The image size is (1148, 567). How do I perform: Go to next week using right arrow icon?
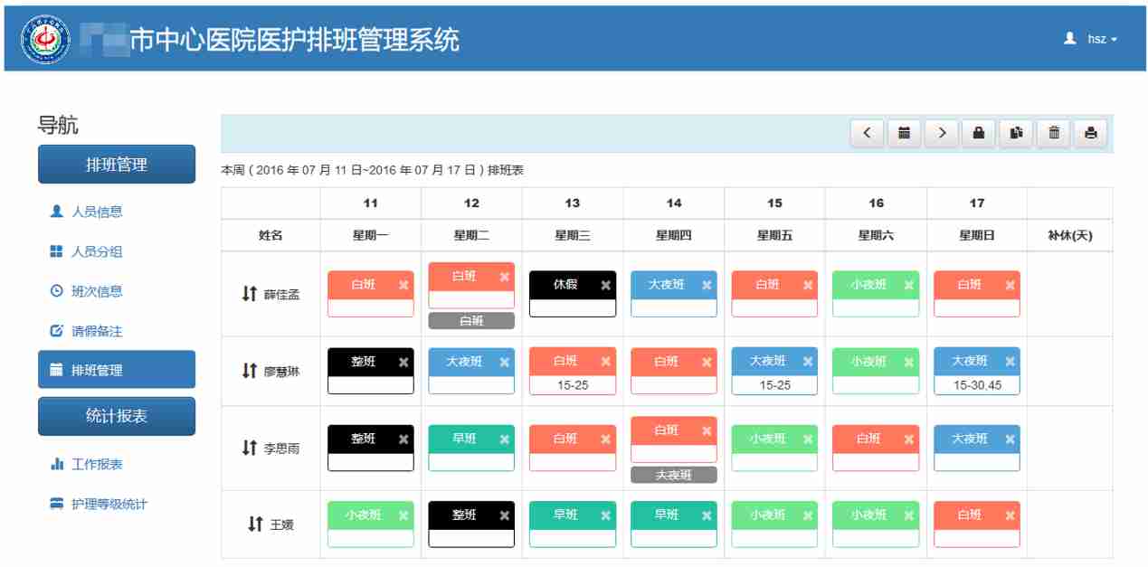[x=941, y=133]
